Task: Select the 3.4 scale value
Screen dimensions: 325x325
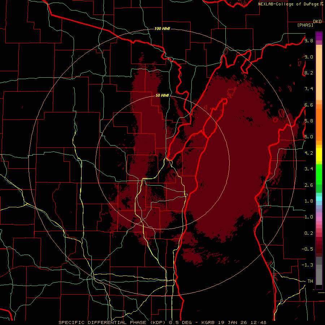Action: pos(309,169)
